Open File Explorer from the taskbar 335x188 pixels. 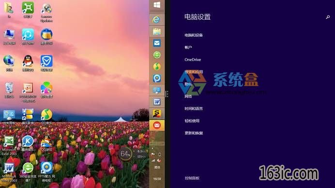pos(157,31)
